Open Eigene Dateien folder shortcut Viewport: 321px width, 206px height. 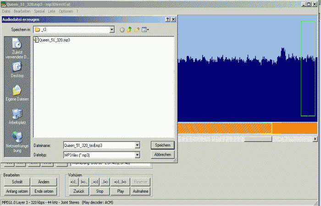(17, 93)
